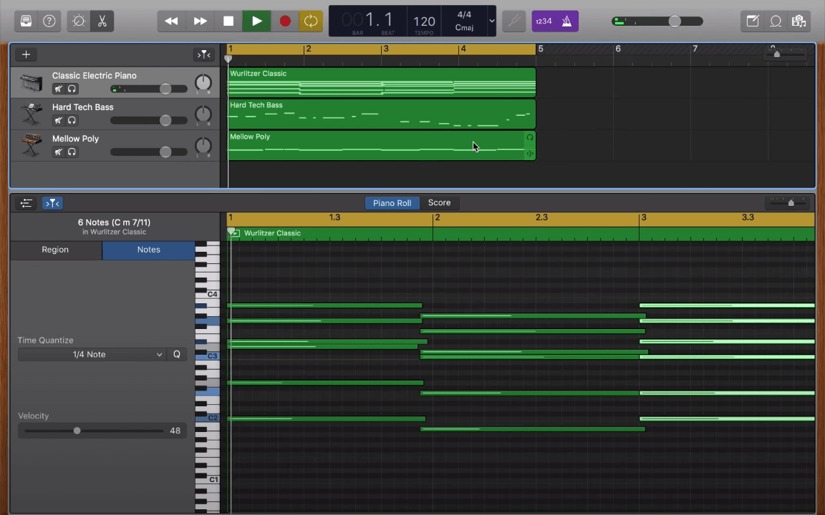Image resolution: width=825 pixels, height=515 pixels.
Task: Show the Library with the drawer icon
Action: 26,21
